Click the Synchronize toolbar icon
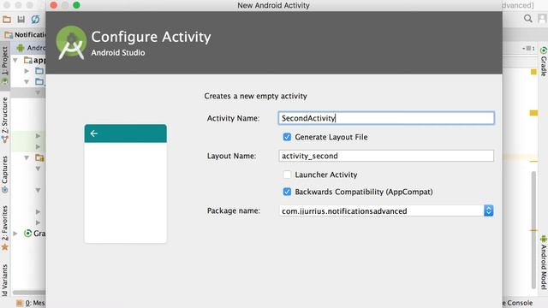Viewport: 548px width, 308px height. pos(35,19)
